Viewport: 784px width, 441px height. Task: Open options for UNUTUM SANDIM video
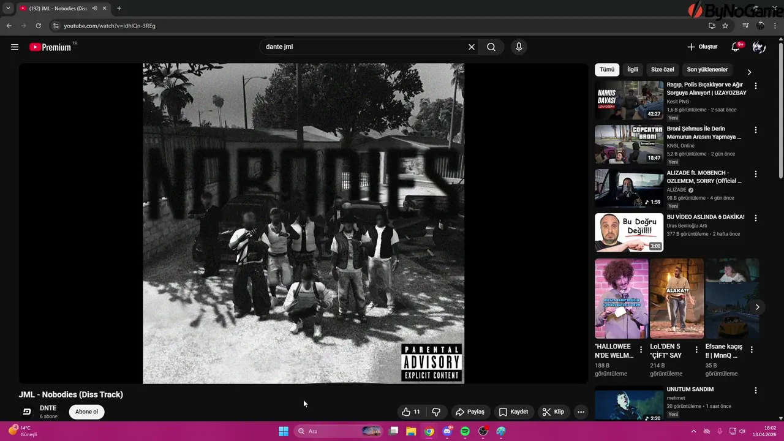(756, 390)
